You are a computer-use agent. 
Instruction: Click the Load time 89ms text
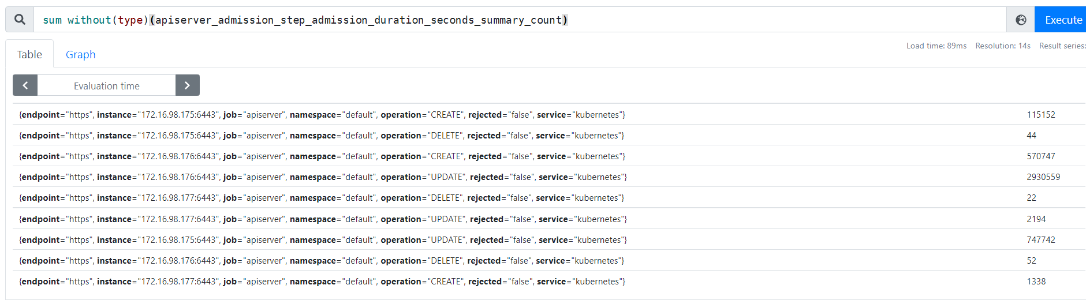point(936,46)
